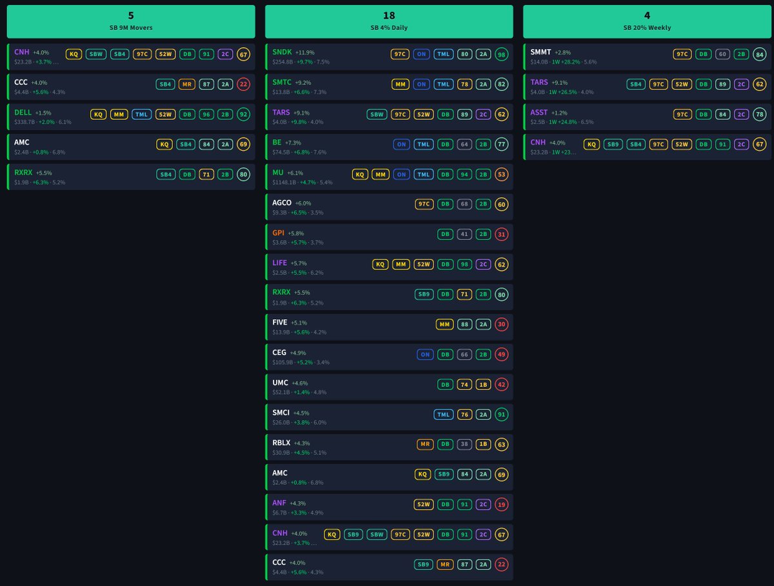
Task: Select the 60 score circle on AGCO
Action: point(501,204)
